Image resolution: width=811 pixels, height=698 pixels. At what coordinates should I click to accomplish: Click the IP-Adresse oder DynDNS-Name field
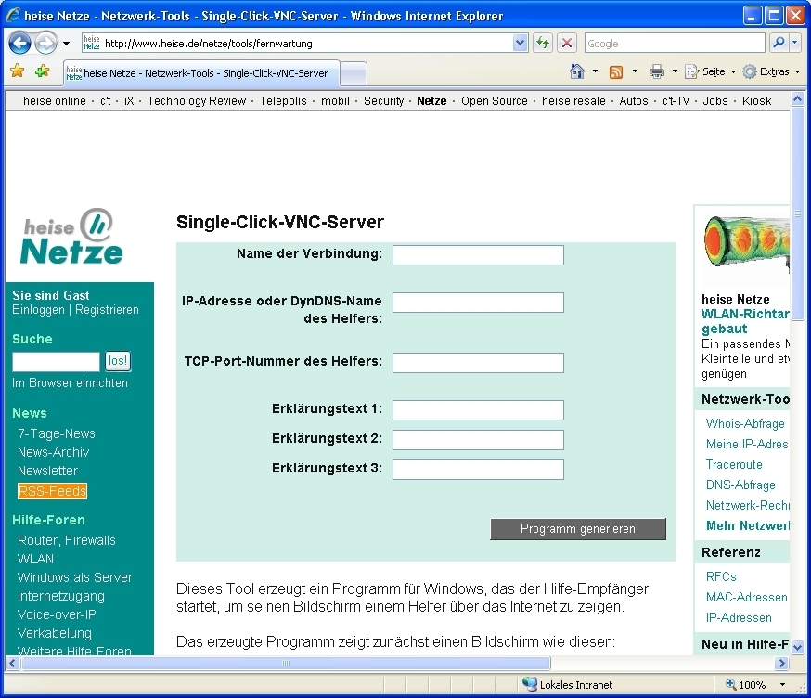pyautogui.click(x=478, y=303)
